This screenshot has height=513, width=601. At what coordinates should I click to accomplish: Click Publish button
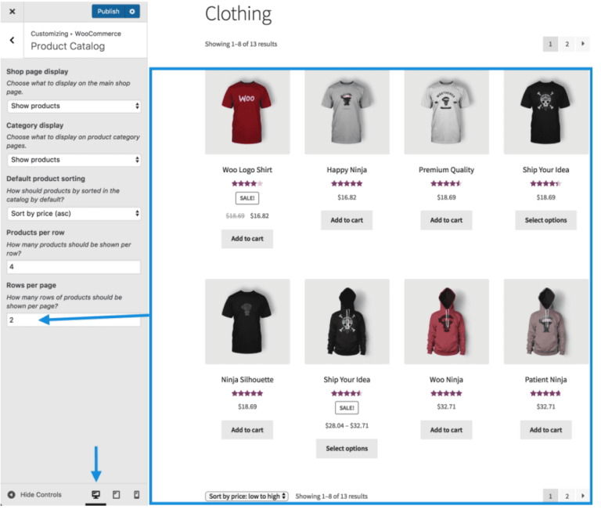110,12
